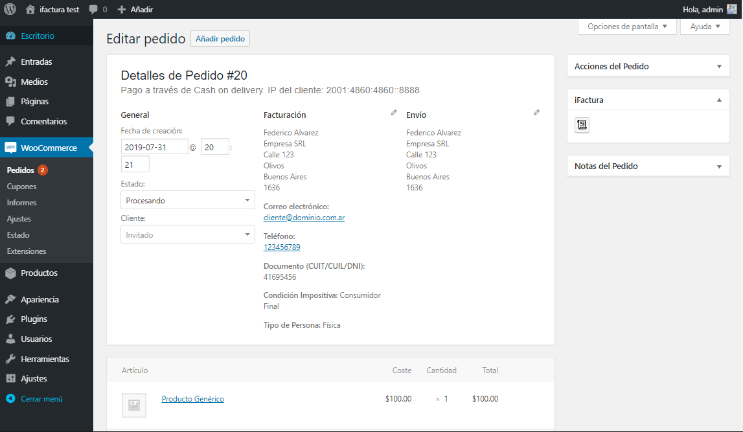
Task: Open the Añadir new content menu
Action: click(135, 9)
